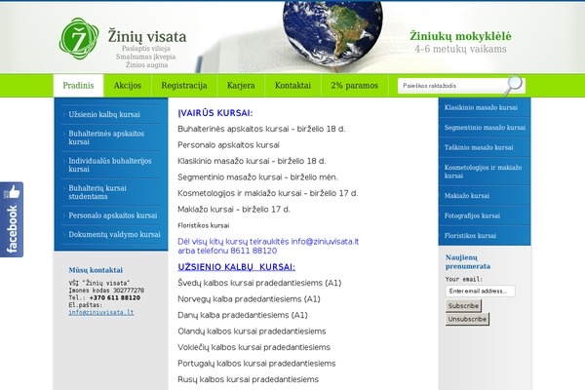This screenshot has height=390, width=585.
Task: Select Norvegų kalba pradedantiesiems (A1)
Action: pyautogui.click(x=249, y=299)
